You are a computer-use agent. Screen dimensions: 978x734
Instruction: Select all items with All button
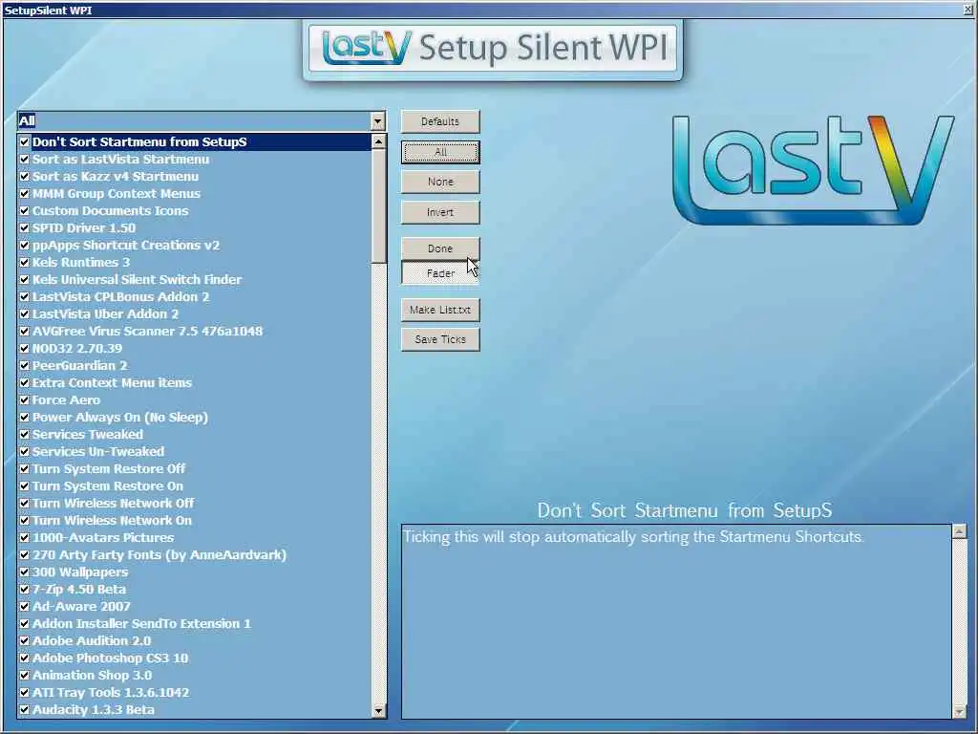pos(440,152)
